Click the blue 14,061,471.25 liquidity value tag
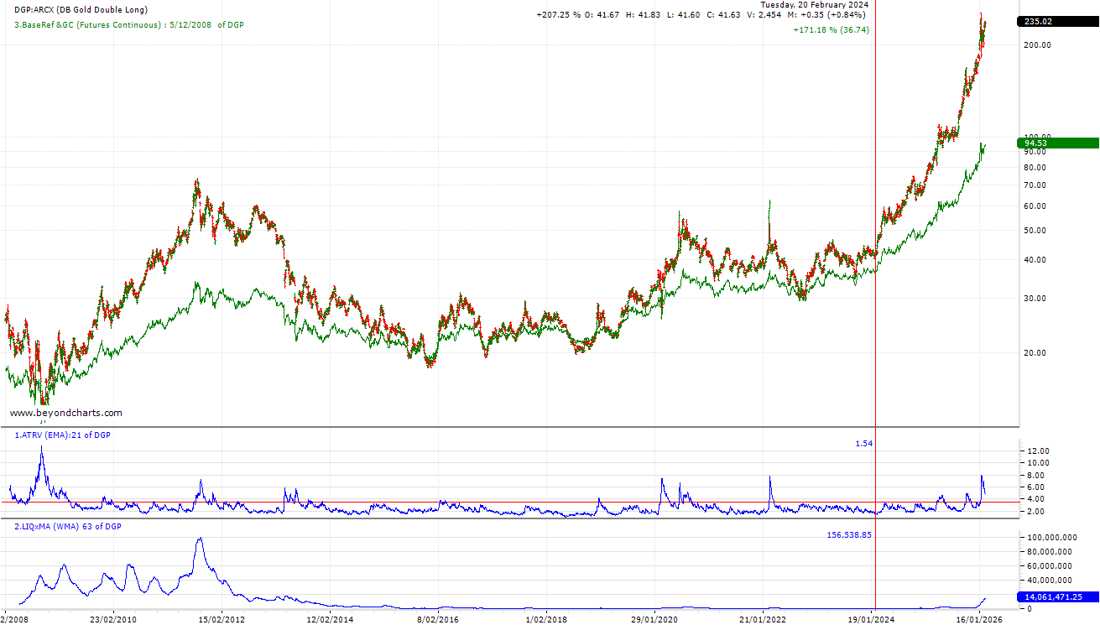This screenshot has width=1100, height=625. [x=1057, y=596]
